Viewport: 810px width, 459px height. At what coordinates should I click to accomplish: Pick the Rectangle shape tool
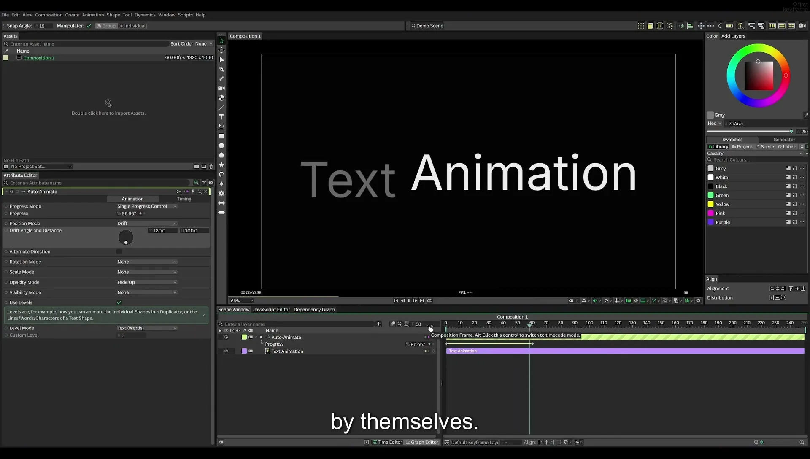click(x=221, y=136)
